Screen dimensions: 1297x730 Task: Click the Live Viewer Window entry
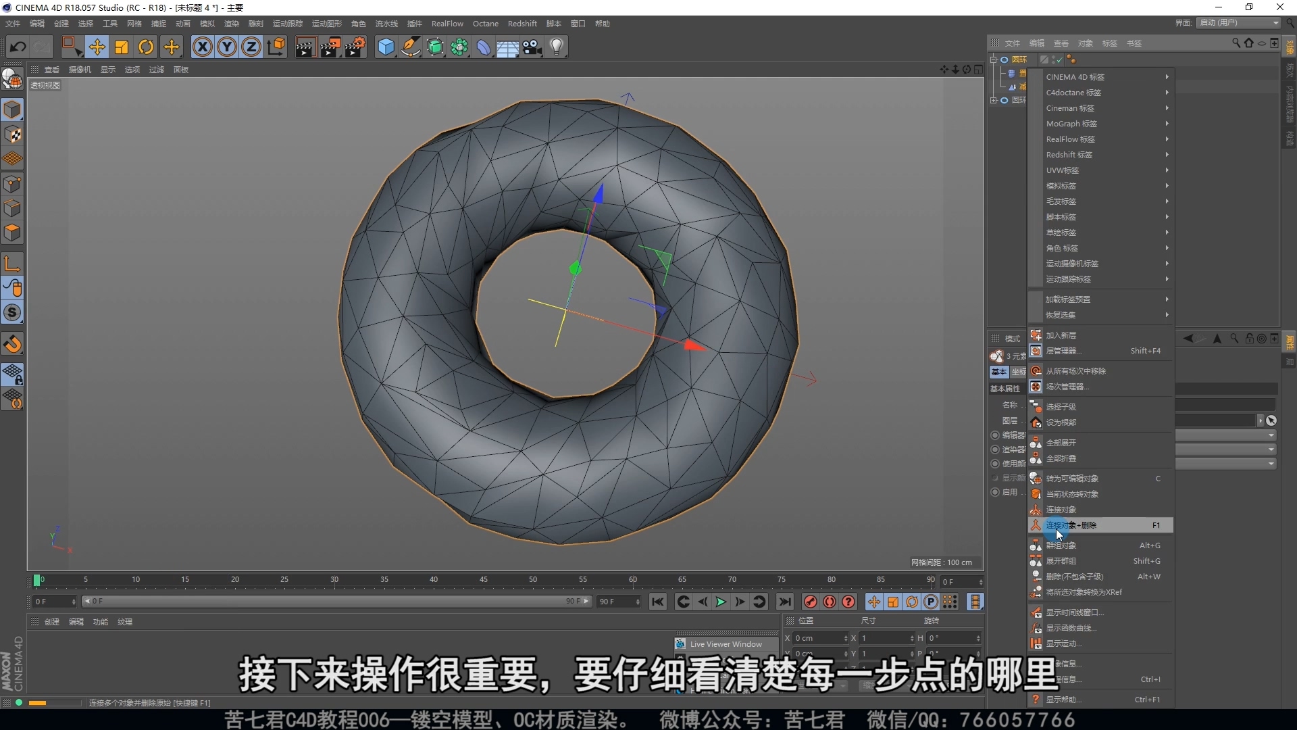click(726, 644)
